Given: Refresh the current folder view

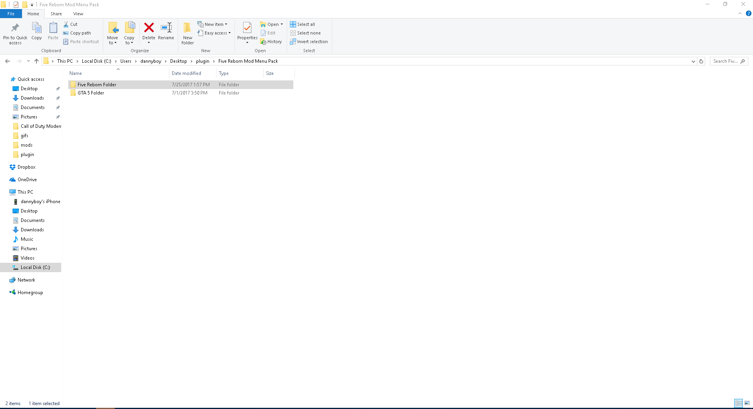Looking at the screenshot, I should (x=701, y=61).
